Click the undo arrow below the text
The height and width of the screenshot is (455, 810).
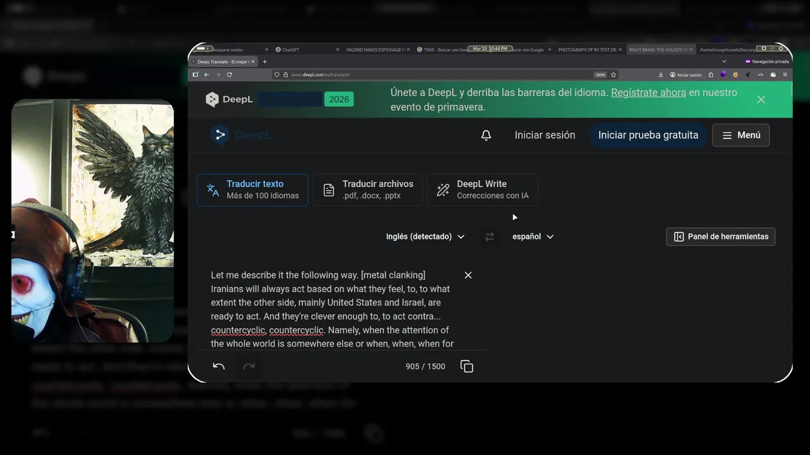pos(219,367)
